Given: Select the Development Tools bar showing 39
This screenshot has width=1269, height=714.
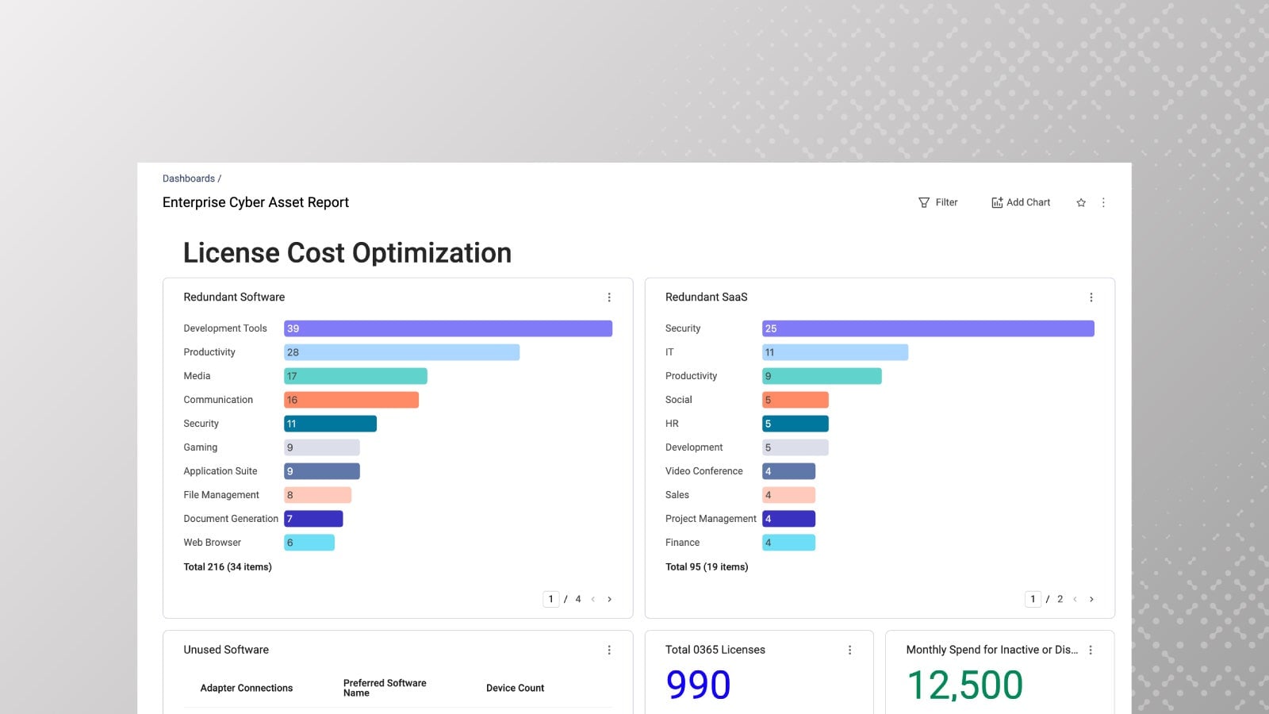Looking at the screenshot, I should 448,328.
